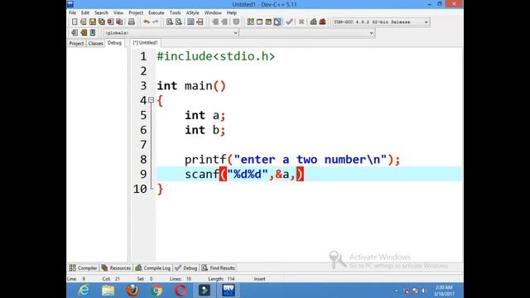The image size is (530, 298).
Task: Switch to the Classes side tab
Action: pyautogui.click(x=95, y=44)
